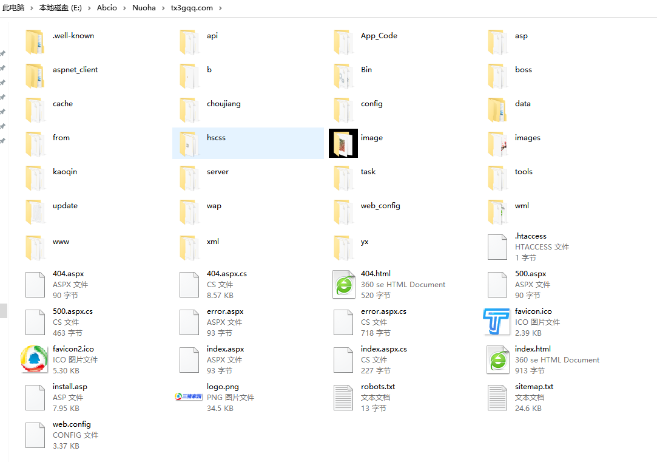
Task: Click the xml folder name
Action: (213, 242)
